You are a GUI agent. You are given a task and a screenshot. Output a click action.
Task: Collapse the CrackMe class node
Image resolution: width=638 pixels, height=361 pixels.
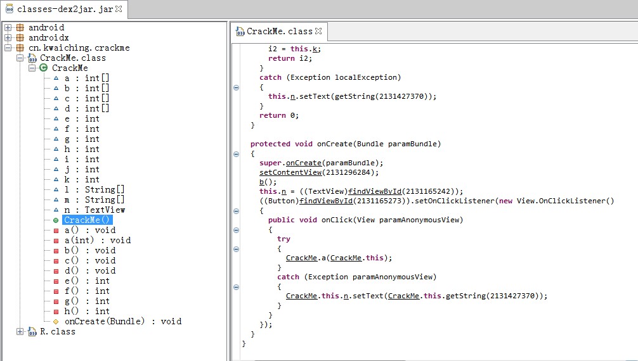point(32,68)
